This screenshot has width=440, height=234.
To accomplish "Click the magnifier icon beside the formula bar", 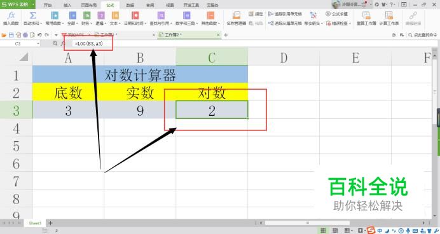I will tap(55, 43).
